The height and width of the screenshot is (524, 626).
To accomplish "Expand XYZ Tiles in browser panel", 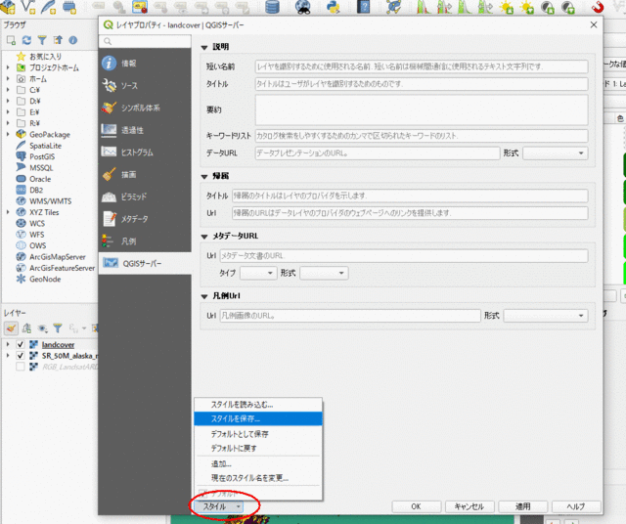I will point(8,212).
